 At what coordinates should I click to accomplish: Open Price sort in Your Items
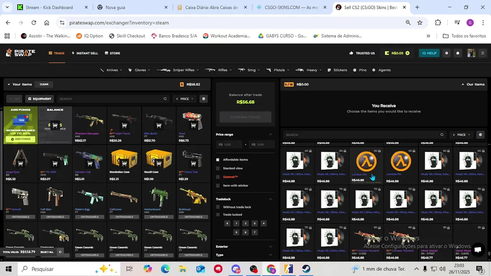tap(185, 99)
